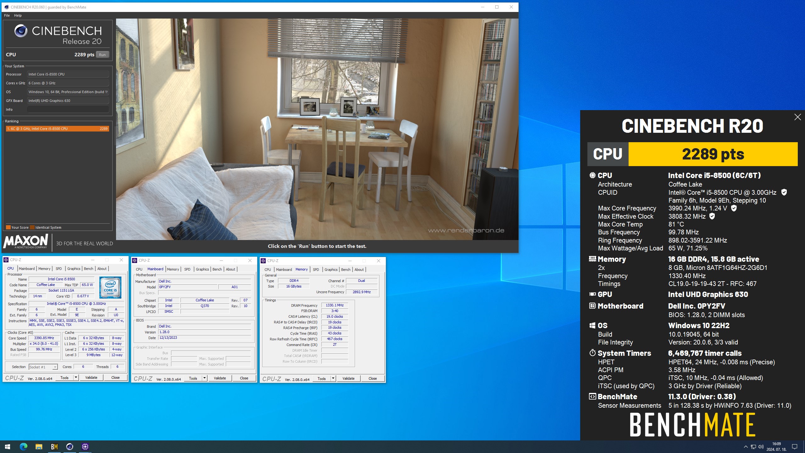Viewport: 805px width, 453px height.
Task: Open the notification center icon
Action: tap(795, 447)
